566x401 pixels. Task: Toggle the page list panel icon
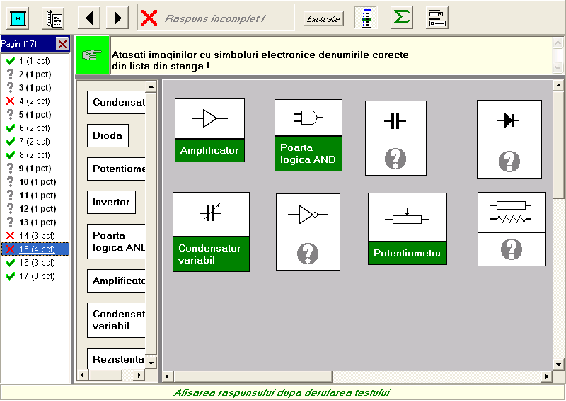[366, 18]
